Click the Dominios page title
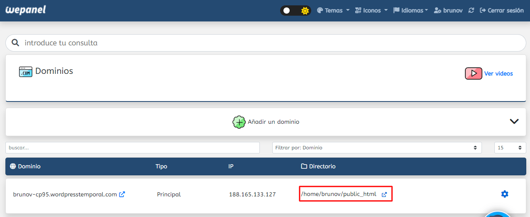This screenshot has height=217, width=530. click(x=54, y=71)
